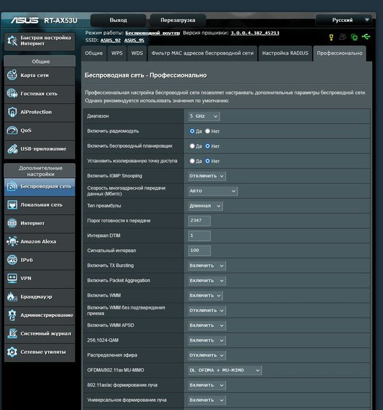
Task: Click the Интервал DTIM input field
Action: click(199, 235)
